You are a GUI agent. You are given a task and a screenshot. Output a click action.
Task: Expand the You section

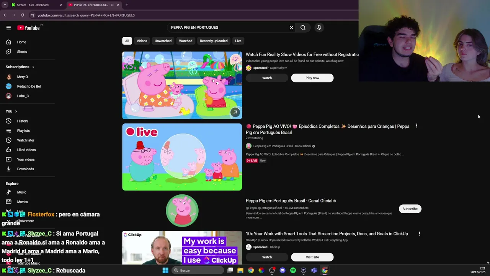(x=11, y=111)
